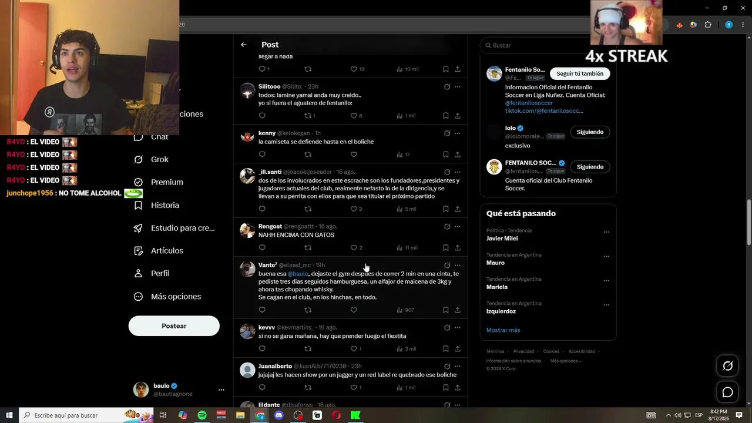Viewport: 752px width, 423px height.
Task: Open more options for Javier Milei trend
Action: [x=606, y=232]
